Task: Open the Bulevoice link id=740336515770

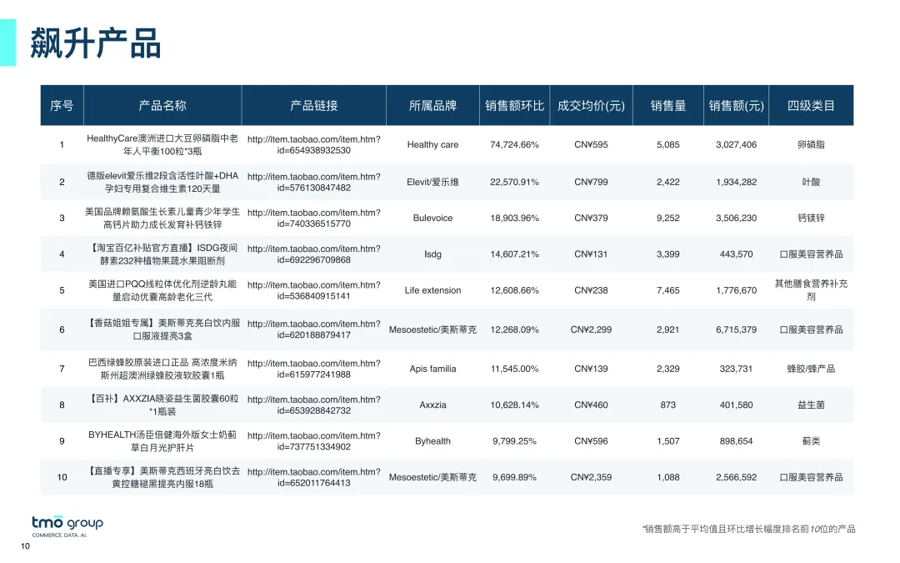Action: 314,219
